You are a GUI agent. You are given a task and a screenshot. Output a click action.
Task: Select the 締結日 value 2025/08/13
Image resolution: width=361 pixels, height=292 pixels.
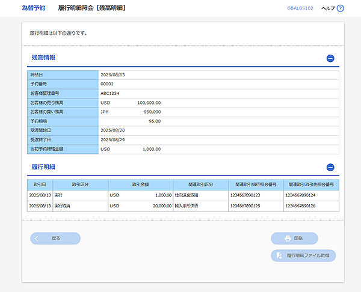tap(113, 75)
